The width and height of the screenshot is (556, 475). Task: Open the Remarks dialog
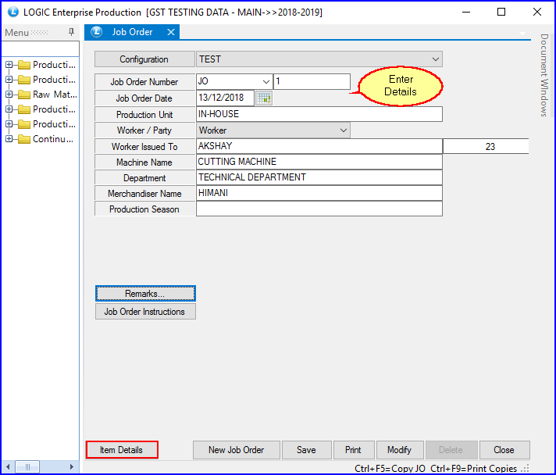point(145,294)
